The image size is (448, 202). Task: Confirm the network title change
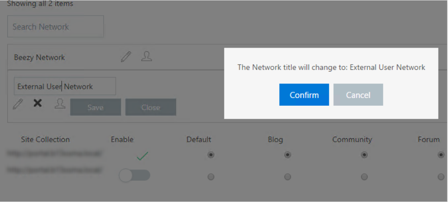point(304,95)
